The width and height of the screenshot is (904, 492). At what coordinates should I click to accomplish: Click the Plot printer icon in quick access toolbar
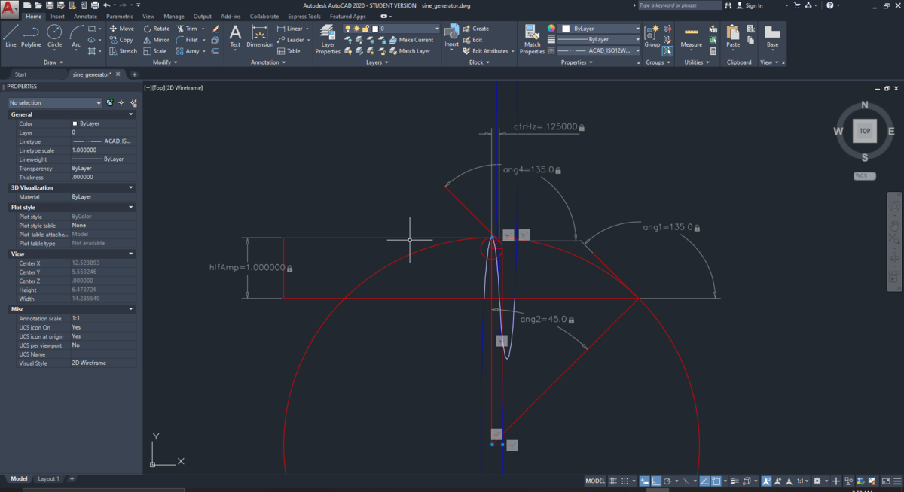pos(95,5)
